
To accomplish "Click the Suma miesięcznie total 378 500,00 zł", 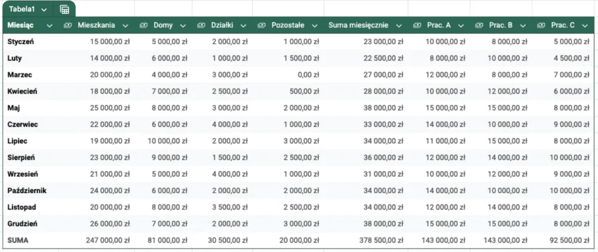I will (380, 240).
